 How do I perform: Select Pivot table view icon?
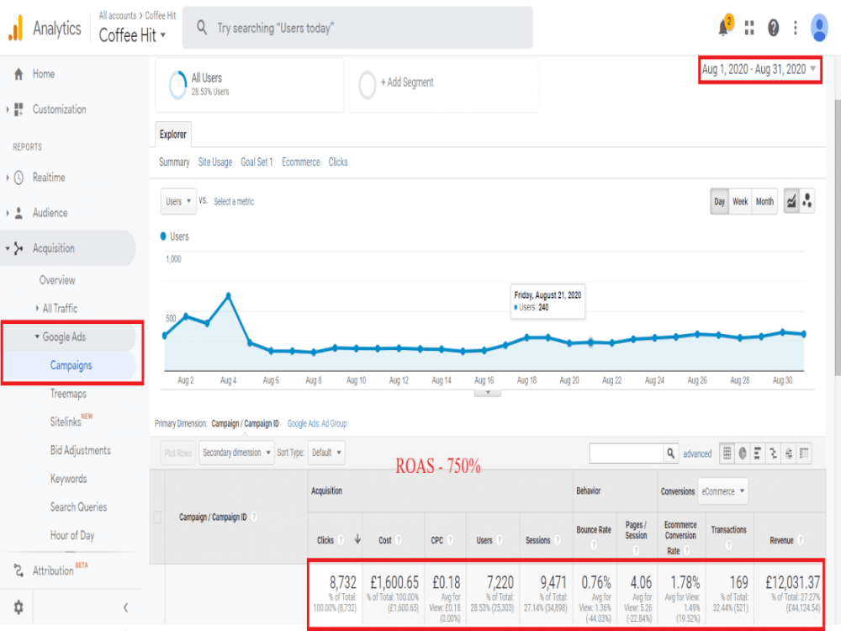tap(803, 453)
